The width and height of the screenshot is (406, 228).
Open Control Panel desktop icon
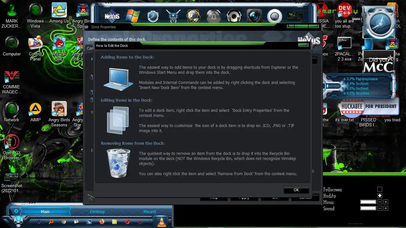tap(35, 49)
